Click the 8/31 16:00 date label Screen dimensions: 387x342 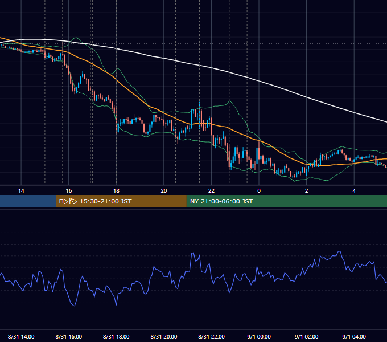click(x=69, y=336)
